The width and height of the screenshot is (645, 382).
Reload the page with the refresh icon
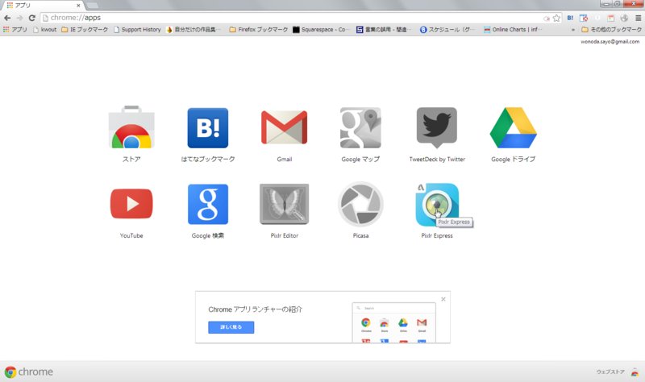(x=31, y=18)
